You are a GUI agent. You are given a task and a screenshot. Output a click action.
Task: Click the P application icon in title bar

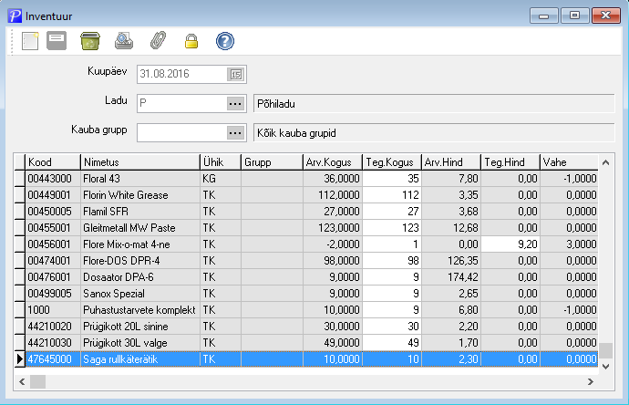coord(15,16)
